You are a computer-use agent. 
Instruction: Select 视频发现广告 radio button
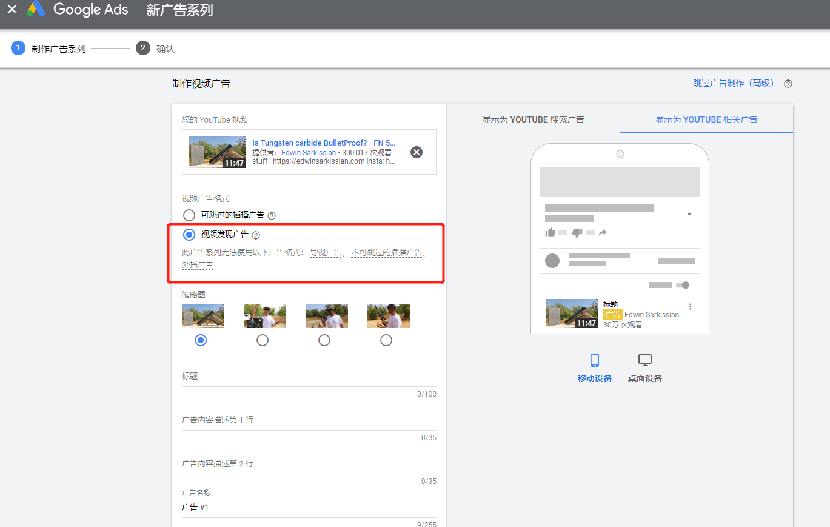[189, 235]
